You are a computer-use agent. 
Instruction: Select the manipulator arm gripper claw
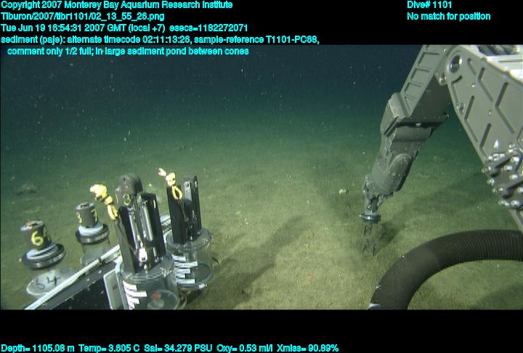370,232
